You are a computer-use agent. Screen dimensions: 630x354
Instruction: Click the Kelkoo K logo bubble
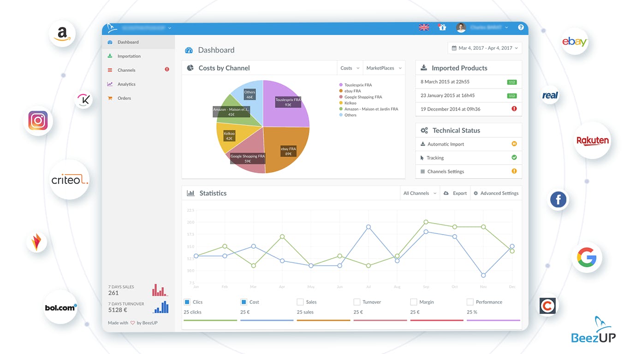pyautogui.click(x=83, y=100)
